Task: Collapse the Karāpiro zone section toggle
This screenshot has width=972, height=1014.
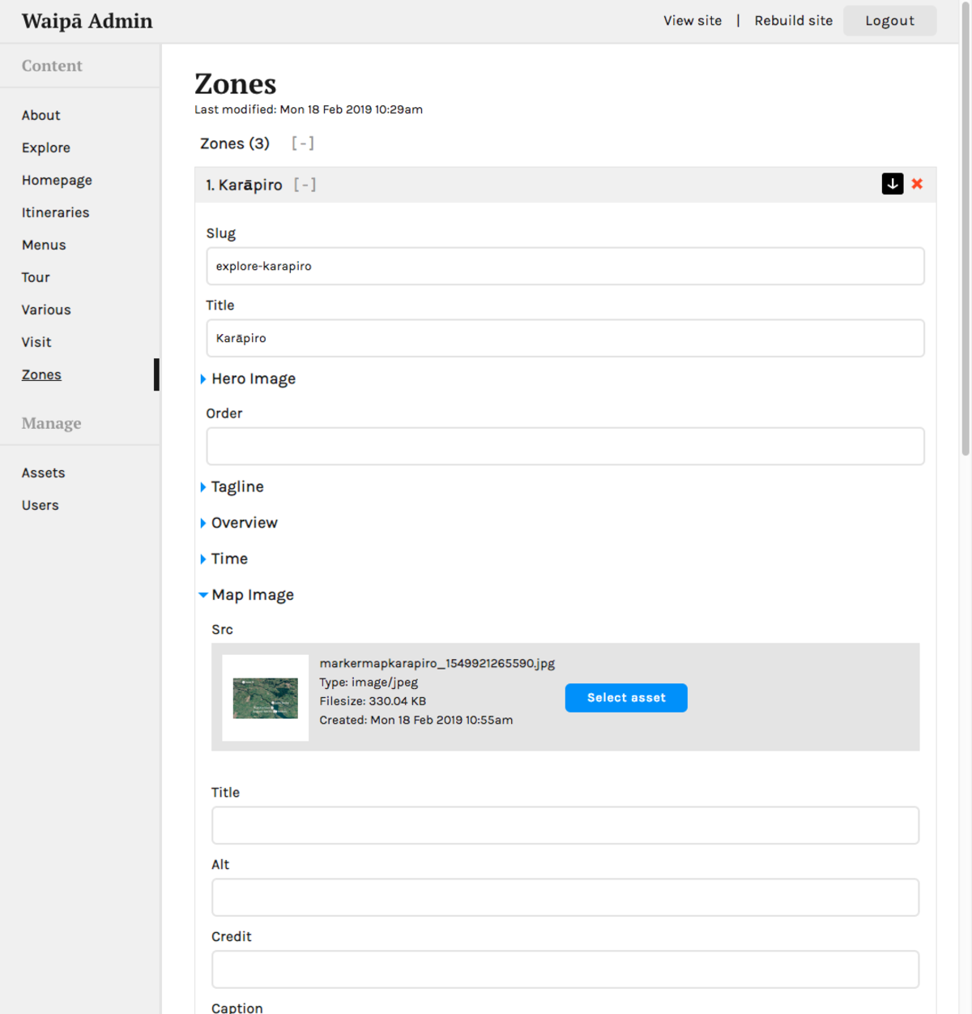Action: pos(305,185)
